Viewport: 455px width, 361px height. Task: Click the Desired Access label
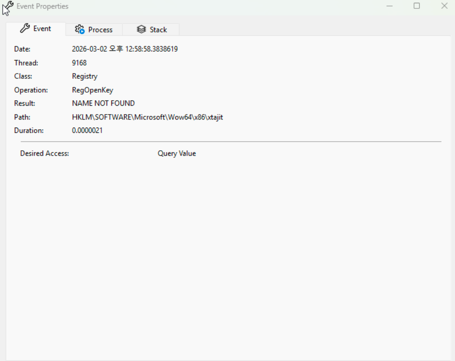point(45,153)
